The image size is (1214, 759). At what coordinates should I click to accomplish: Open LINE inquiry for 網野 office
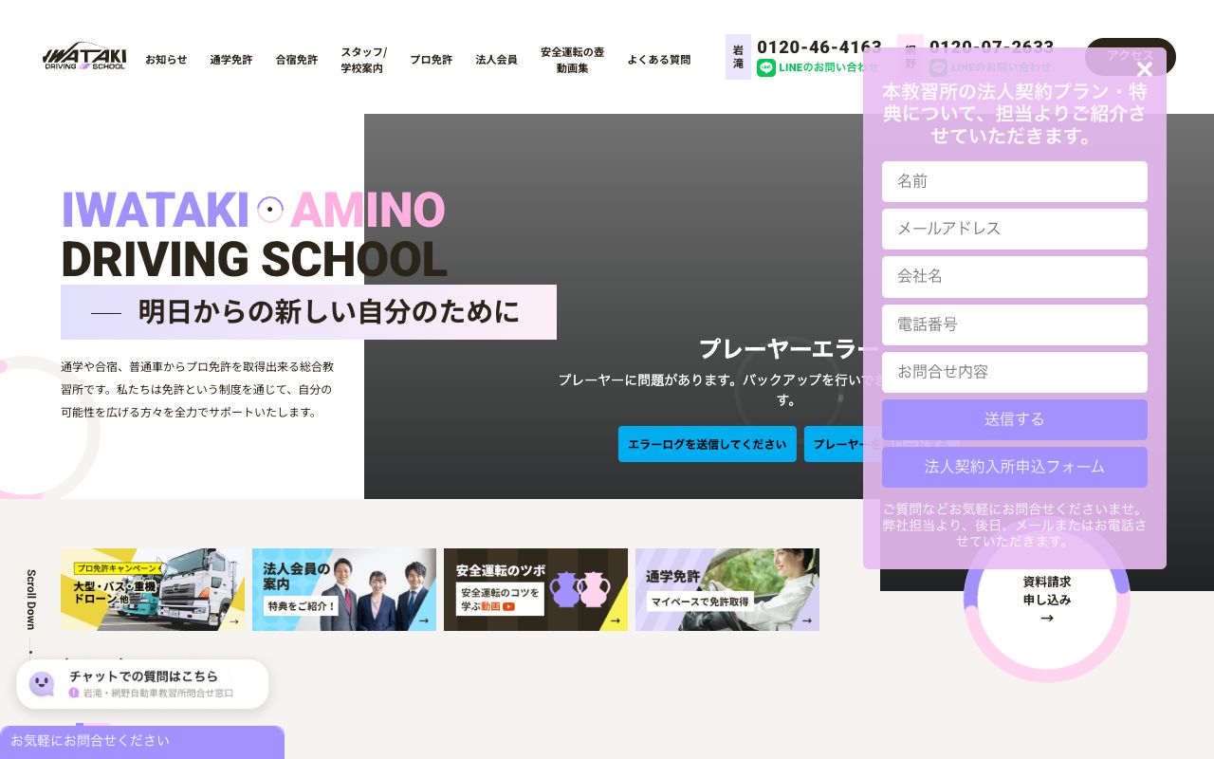click(x=991, y=67)
